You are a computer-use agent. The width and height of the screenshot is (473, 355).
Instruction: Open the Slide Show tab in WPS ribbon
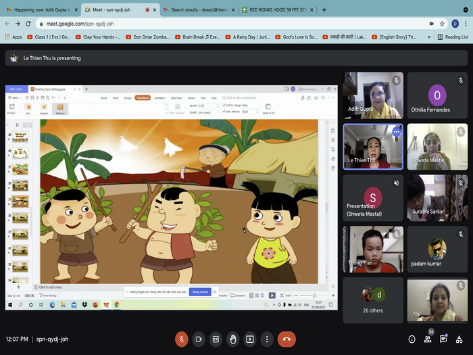tap(176, 98)
